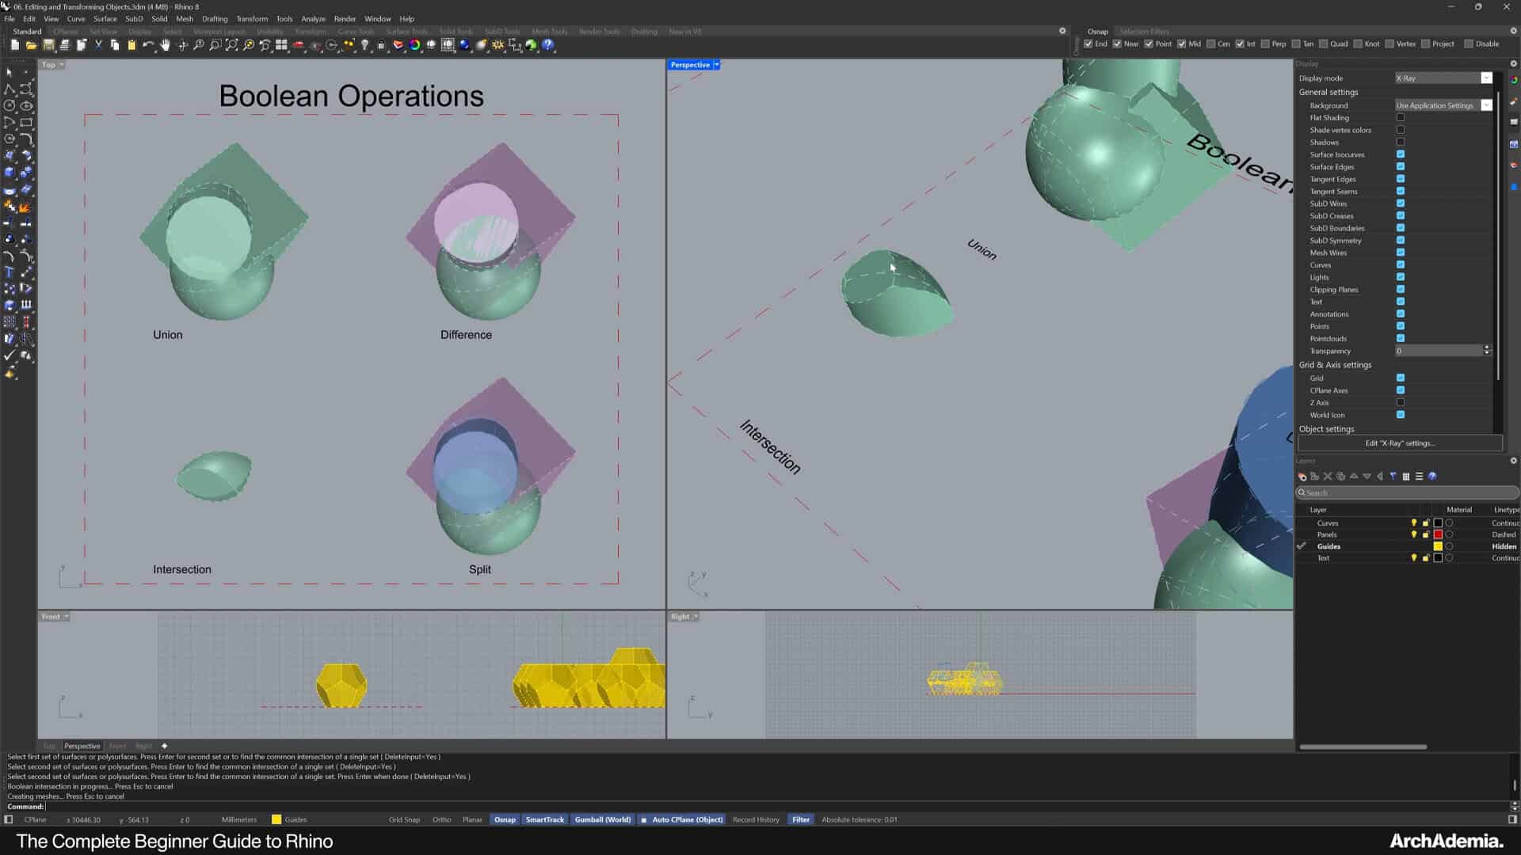Open Help with the blue question icon
The height and width of the screenshot is (855, 1521).
point(548,45)
